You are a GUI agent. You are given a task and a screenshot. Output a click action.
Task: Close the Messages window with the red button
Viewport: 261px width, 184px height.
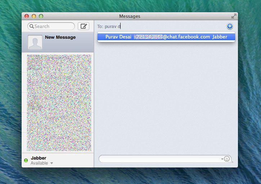click(27, 16)
